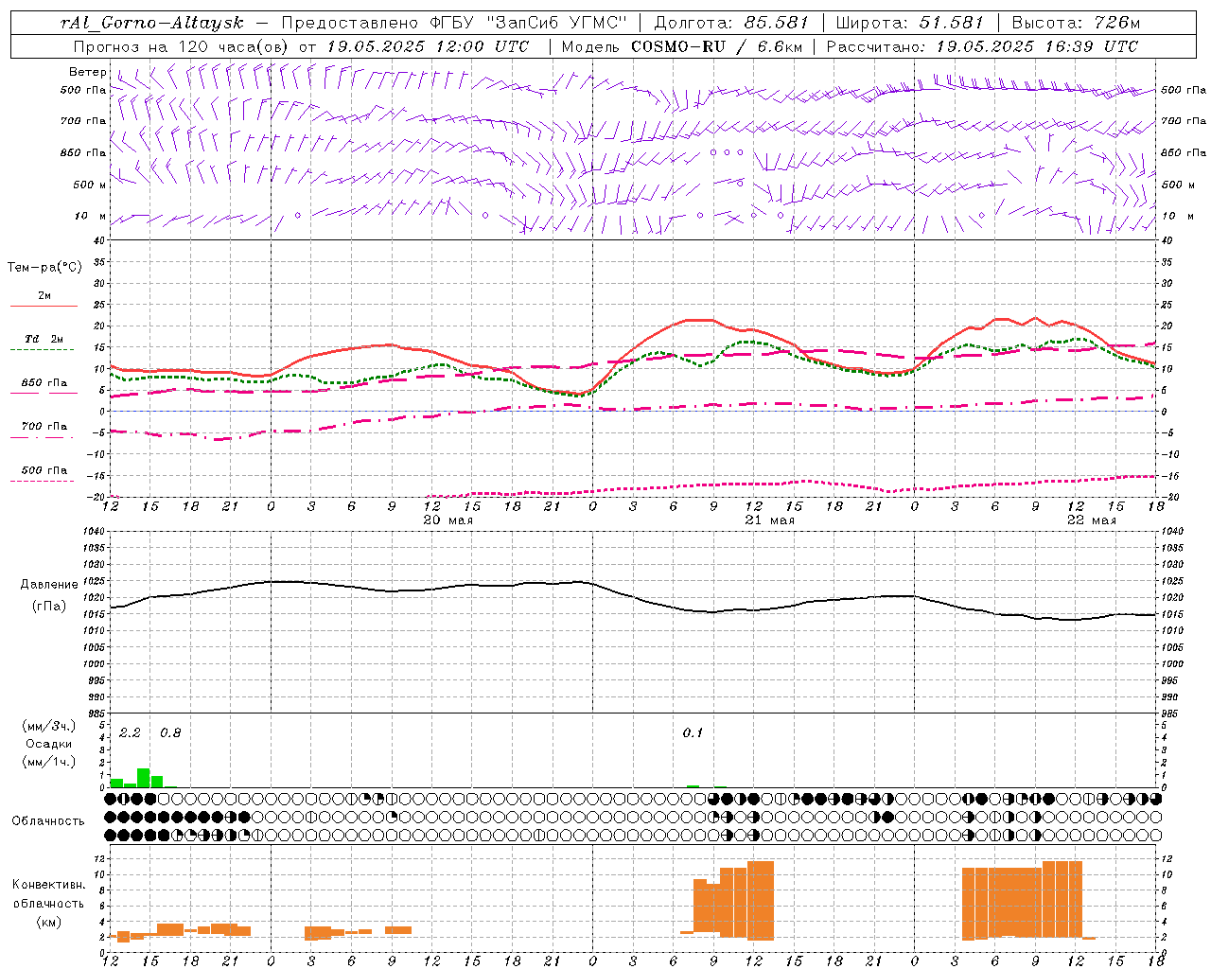Click the 1040 value on left pressure axis
Image resolution: width=1211 pixels, height=969 pixels.
click(95, 531)
